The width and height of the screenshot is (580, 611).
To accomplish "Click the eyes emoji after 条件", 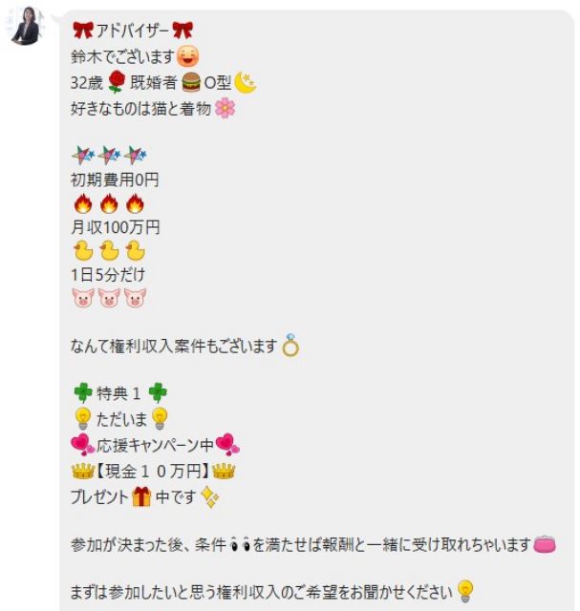I will tap(240, 544).
